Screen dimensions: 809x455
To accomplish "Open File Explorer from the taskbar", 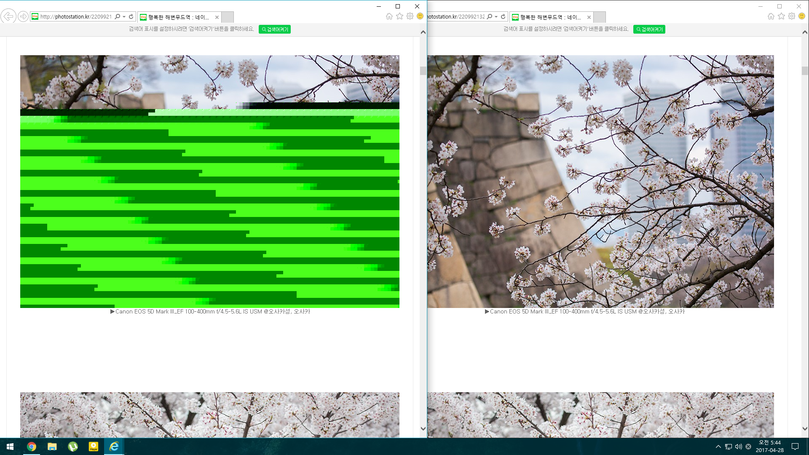I will (52, 447).
